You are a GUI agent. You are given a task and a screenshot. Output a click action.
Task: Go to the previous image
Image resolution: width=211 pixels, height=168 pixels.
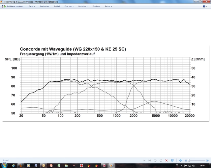point(144,160)
